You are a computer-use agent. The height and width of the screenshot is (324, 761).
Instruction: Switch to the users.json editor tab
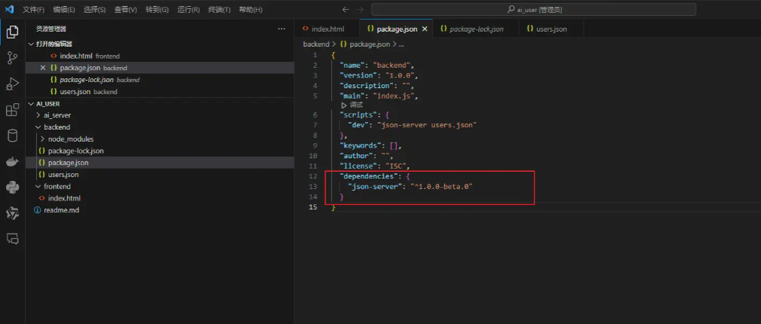[x=551, y=29]
